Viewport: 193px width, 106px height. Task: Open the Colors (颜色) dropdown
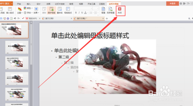pyautogui.click(x=28, y=8)
